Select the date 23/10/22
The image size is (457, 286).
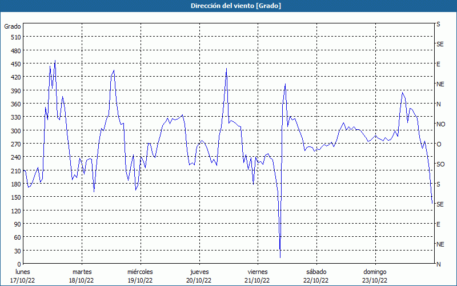pos(375,280)
